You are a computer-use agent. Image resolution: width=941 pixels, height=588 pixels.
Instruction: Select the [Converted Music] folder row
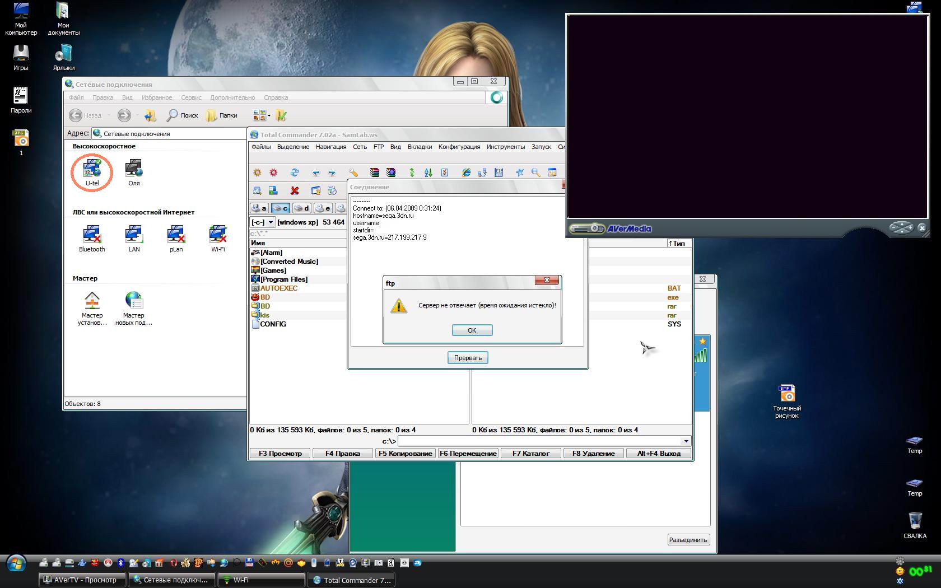[299, 262]
